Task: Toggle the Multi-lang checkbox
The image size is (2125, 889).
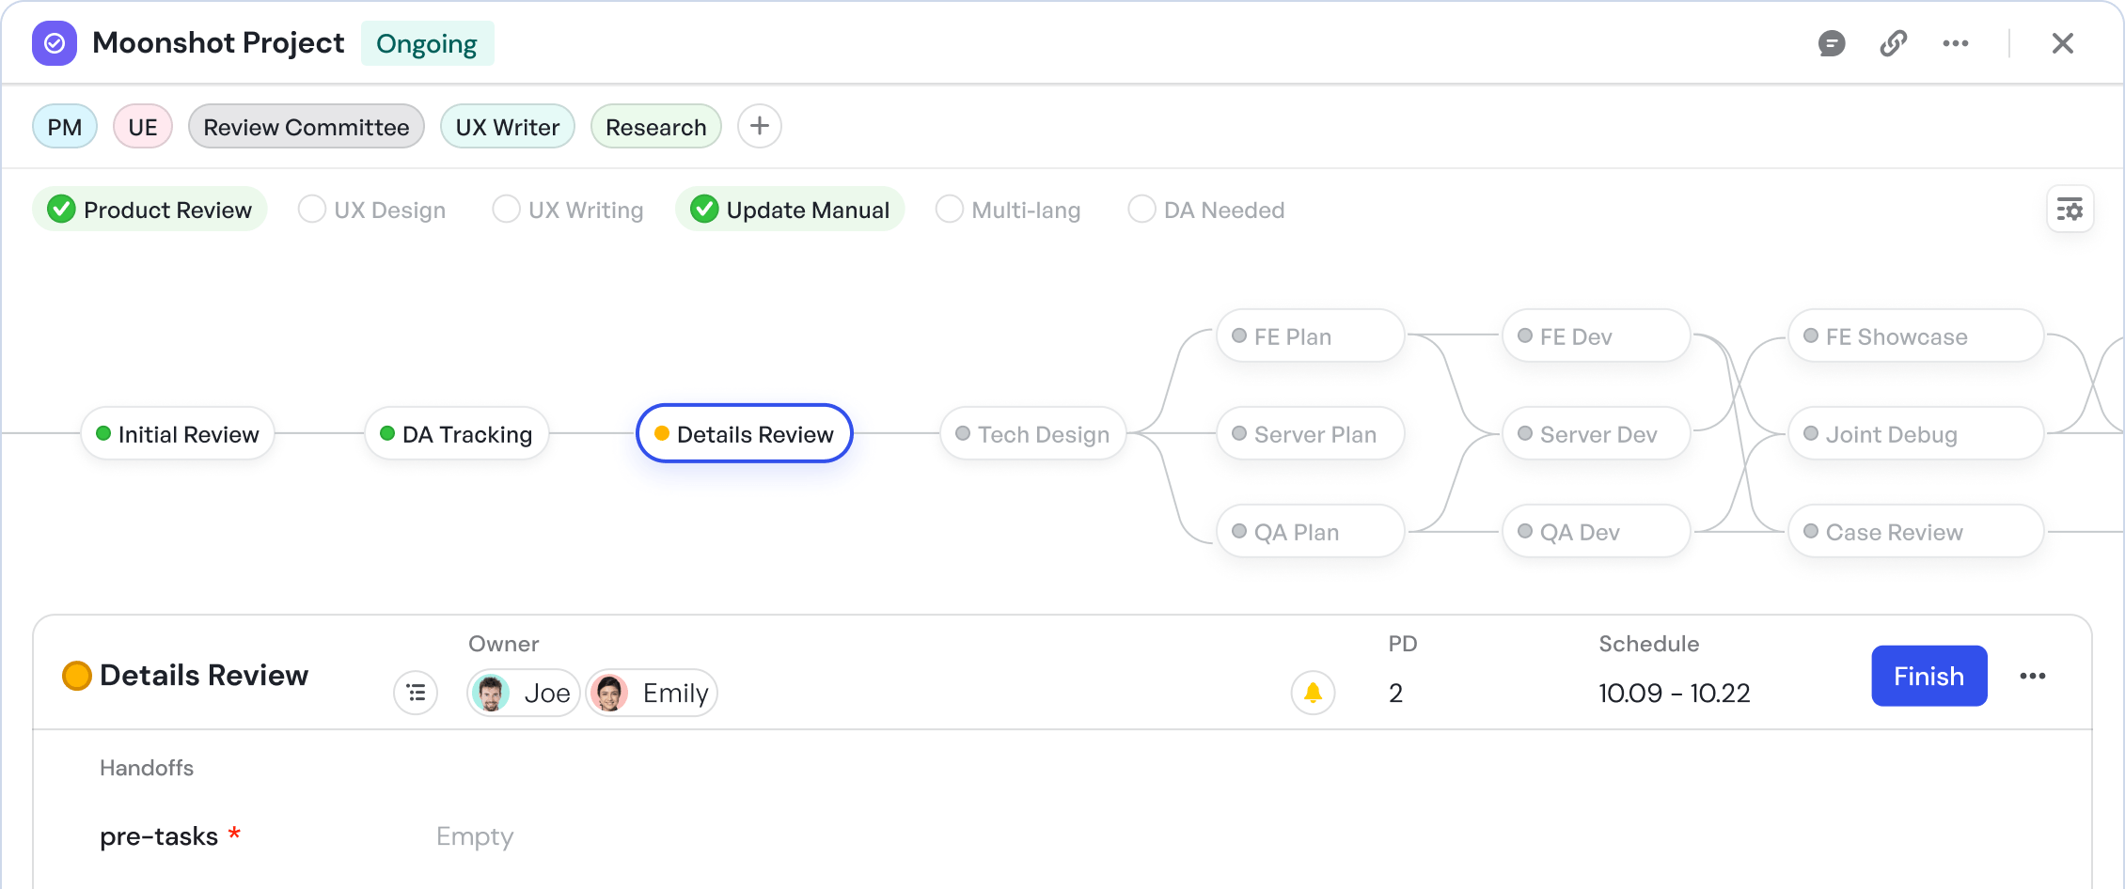Action: 950,209
